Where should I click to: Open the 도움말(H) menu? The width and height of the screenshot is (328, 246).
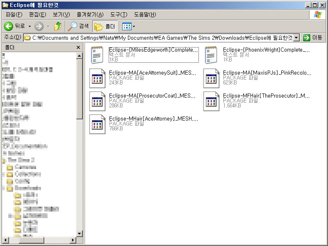pyautogui.click(x=145, y=14)
